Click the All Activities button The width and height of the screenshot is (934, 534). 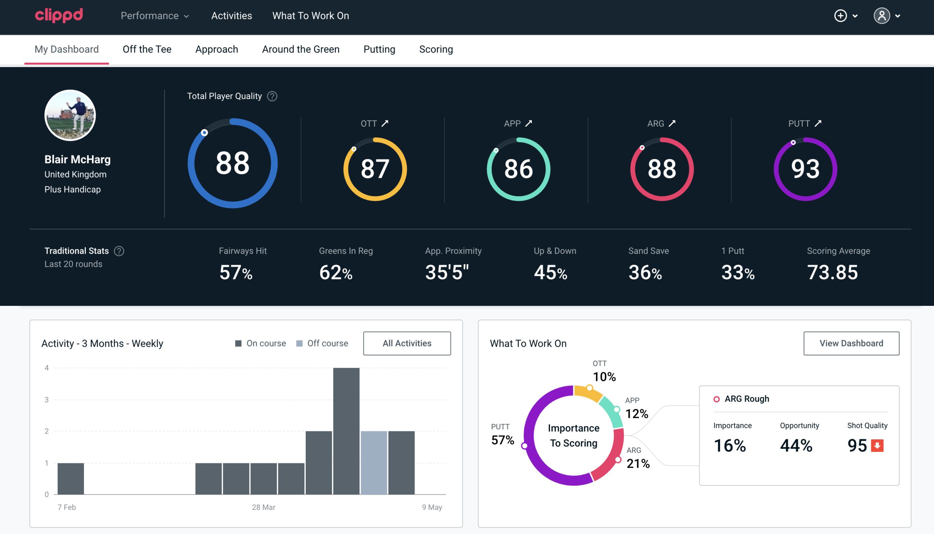point(408,343)
